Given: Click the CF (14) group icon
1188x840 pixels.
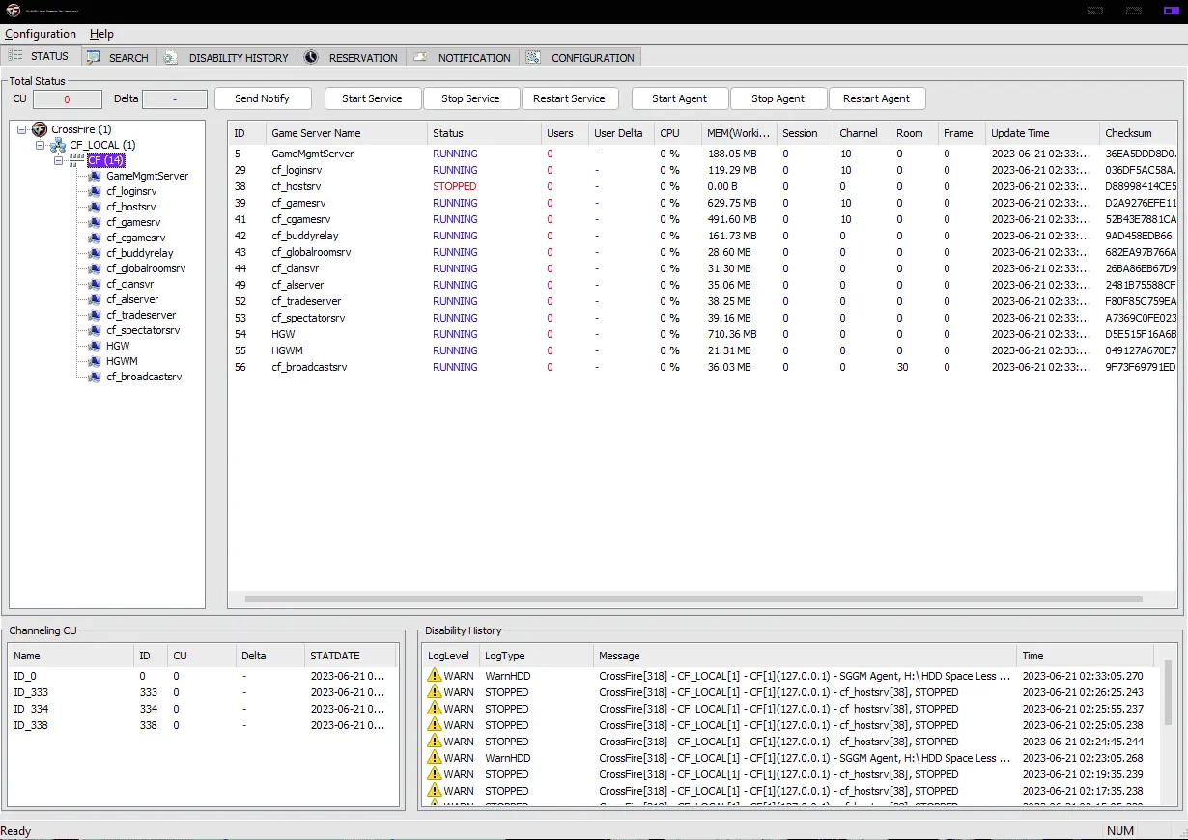Looking at the screenshot, I should pyautogui.click(x=77, y=160).
